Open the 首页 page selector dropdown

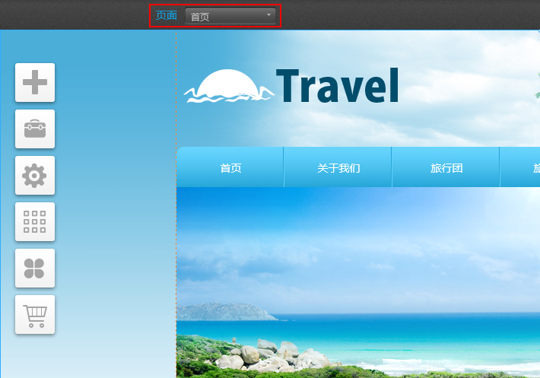coord(228,16)
